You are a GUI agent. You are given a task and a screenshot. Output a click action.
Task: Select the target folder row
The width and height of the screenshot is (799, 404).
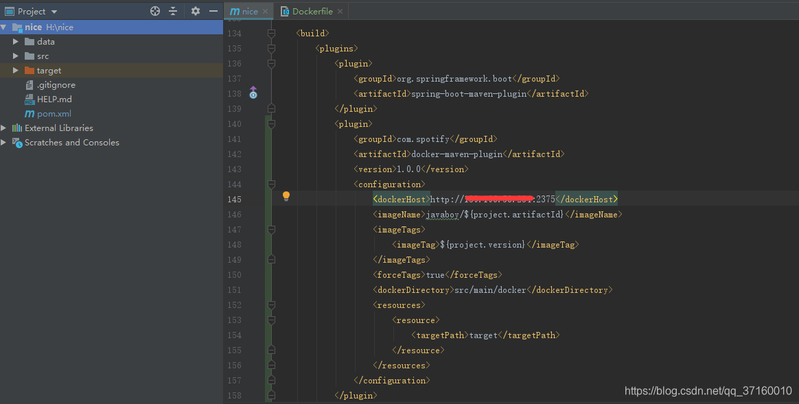click(x=111, y=70)
